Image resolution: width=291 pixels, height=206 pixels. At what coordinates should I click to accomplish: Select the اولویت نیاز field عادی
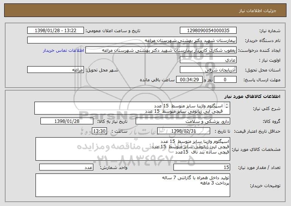click(x=208, y=60)
